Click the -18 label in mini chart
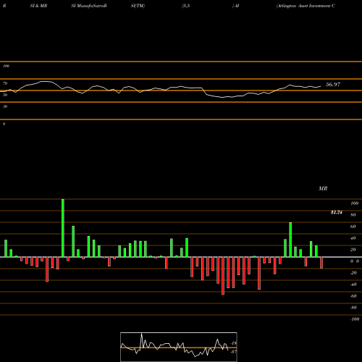Screen dimensions: 362x362 click(x=233, y=343)
